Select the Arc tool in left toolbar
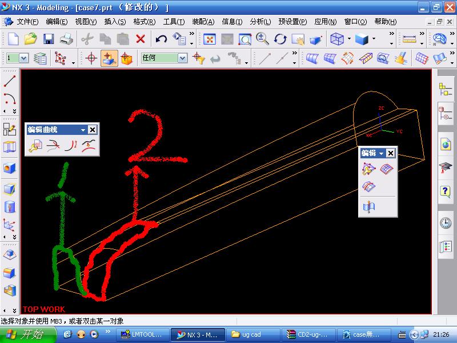 tap(10, 98)
